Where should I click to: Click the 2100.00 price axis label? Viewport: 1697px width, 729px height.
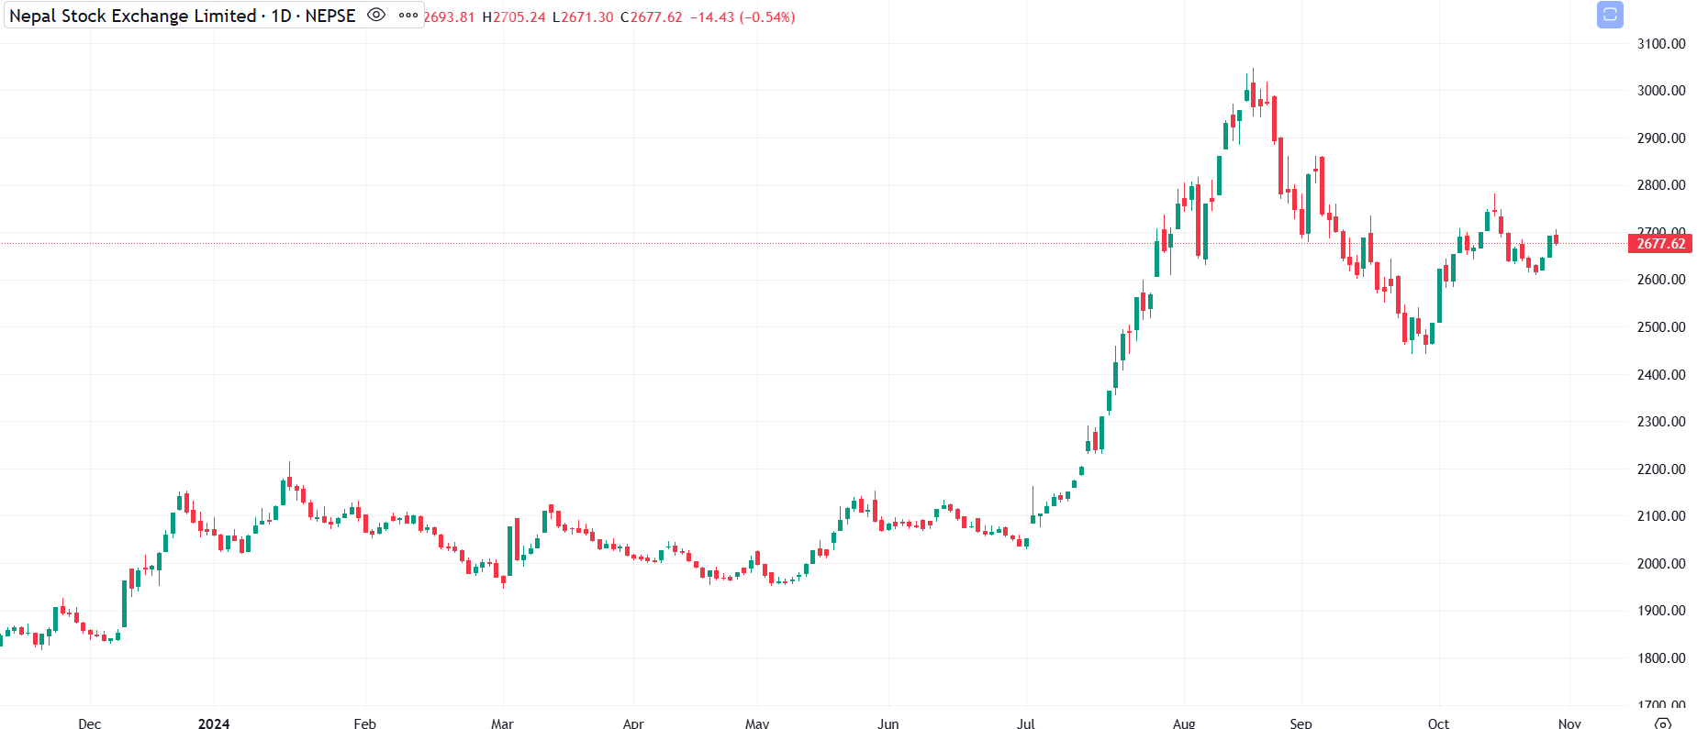pos(1661,516)
